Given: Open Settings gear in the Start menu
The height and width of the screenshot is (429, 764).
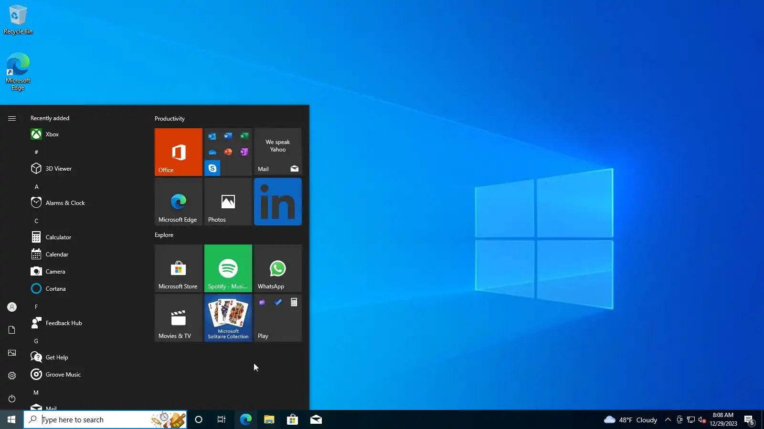Looking at the screenshot, I should (12, 376).
